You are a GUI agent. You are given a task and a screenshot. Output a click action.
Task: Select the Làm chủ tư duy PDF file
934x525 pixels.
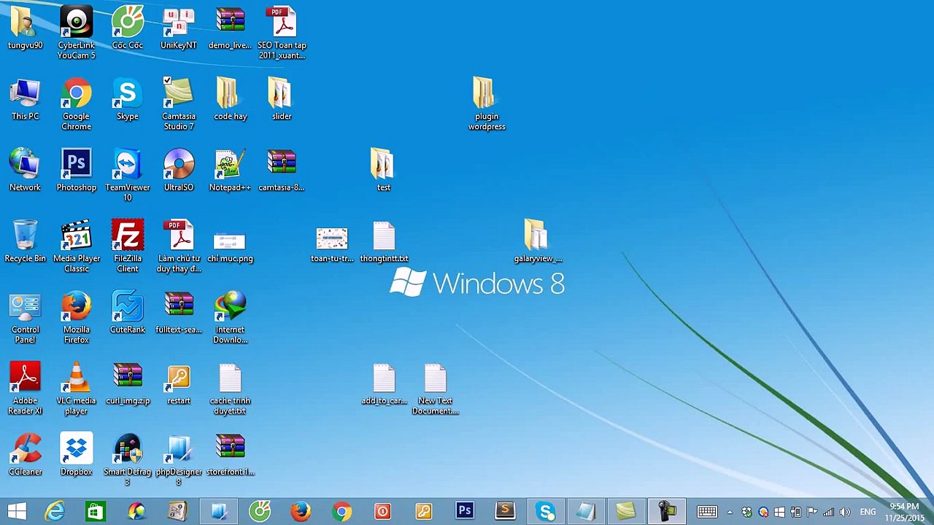179,246
